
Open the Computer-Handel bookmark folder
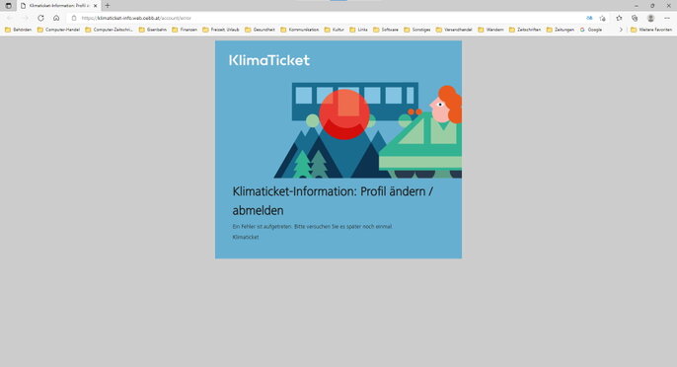click(x=58, y=30)
